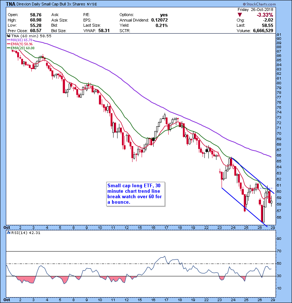Click the 56 tick on the price axis
Image resolution: width=292 pixels, height=303 pixels.
tap(279, 218)
